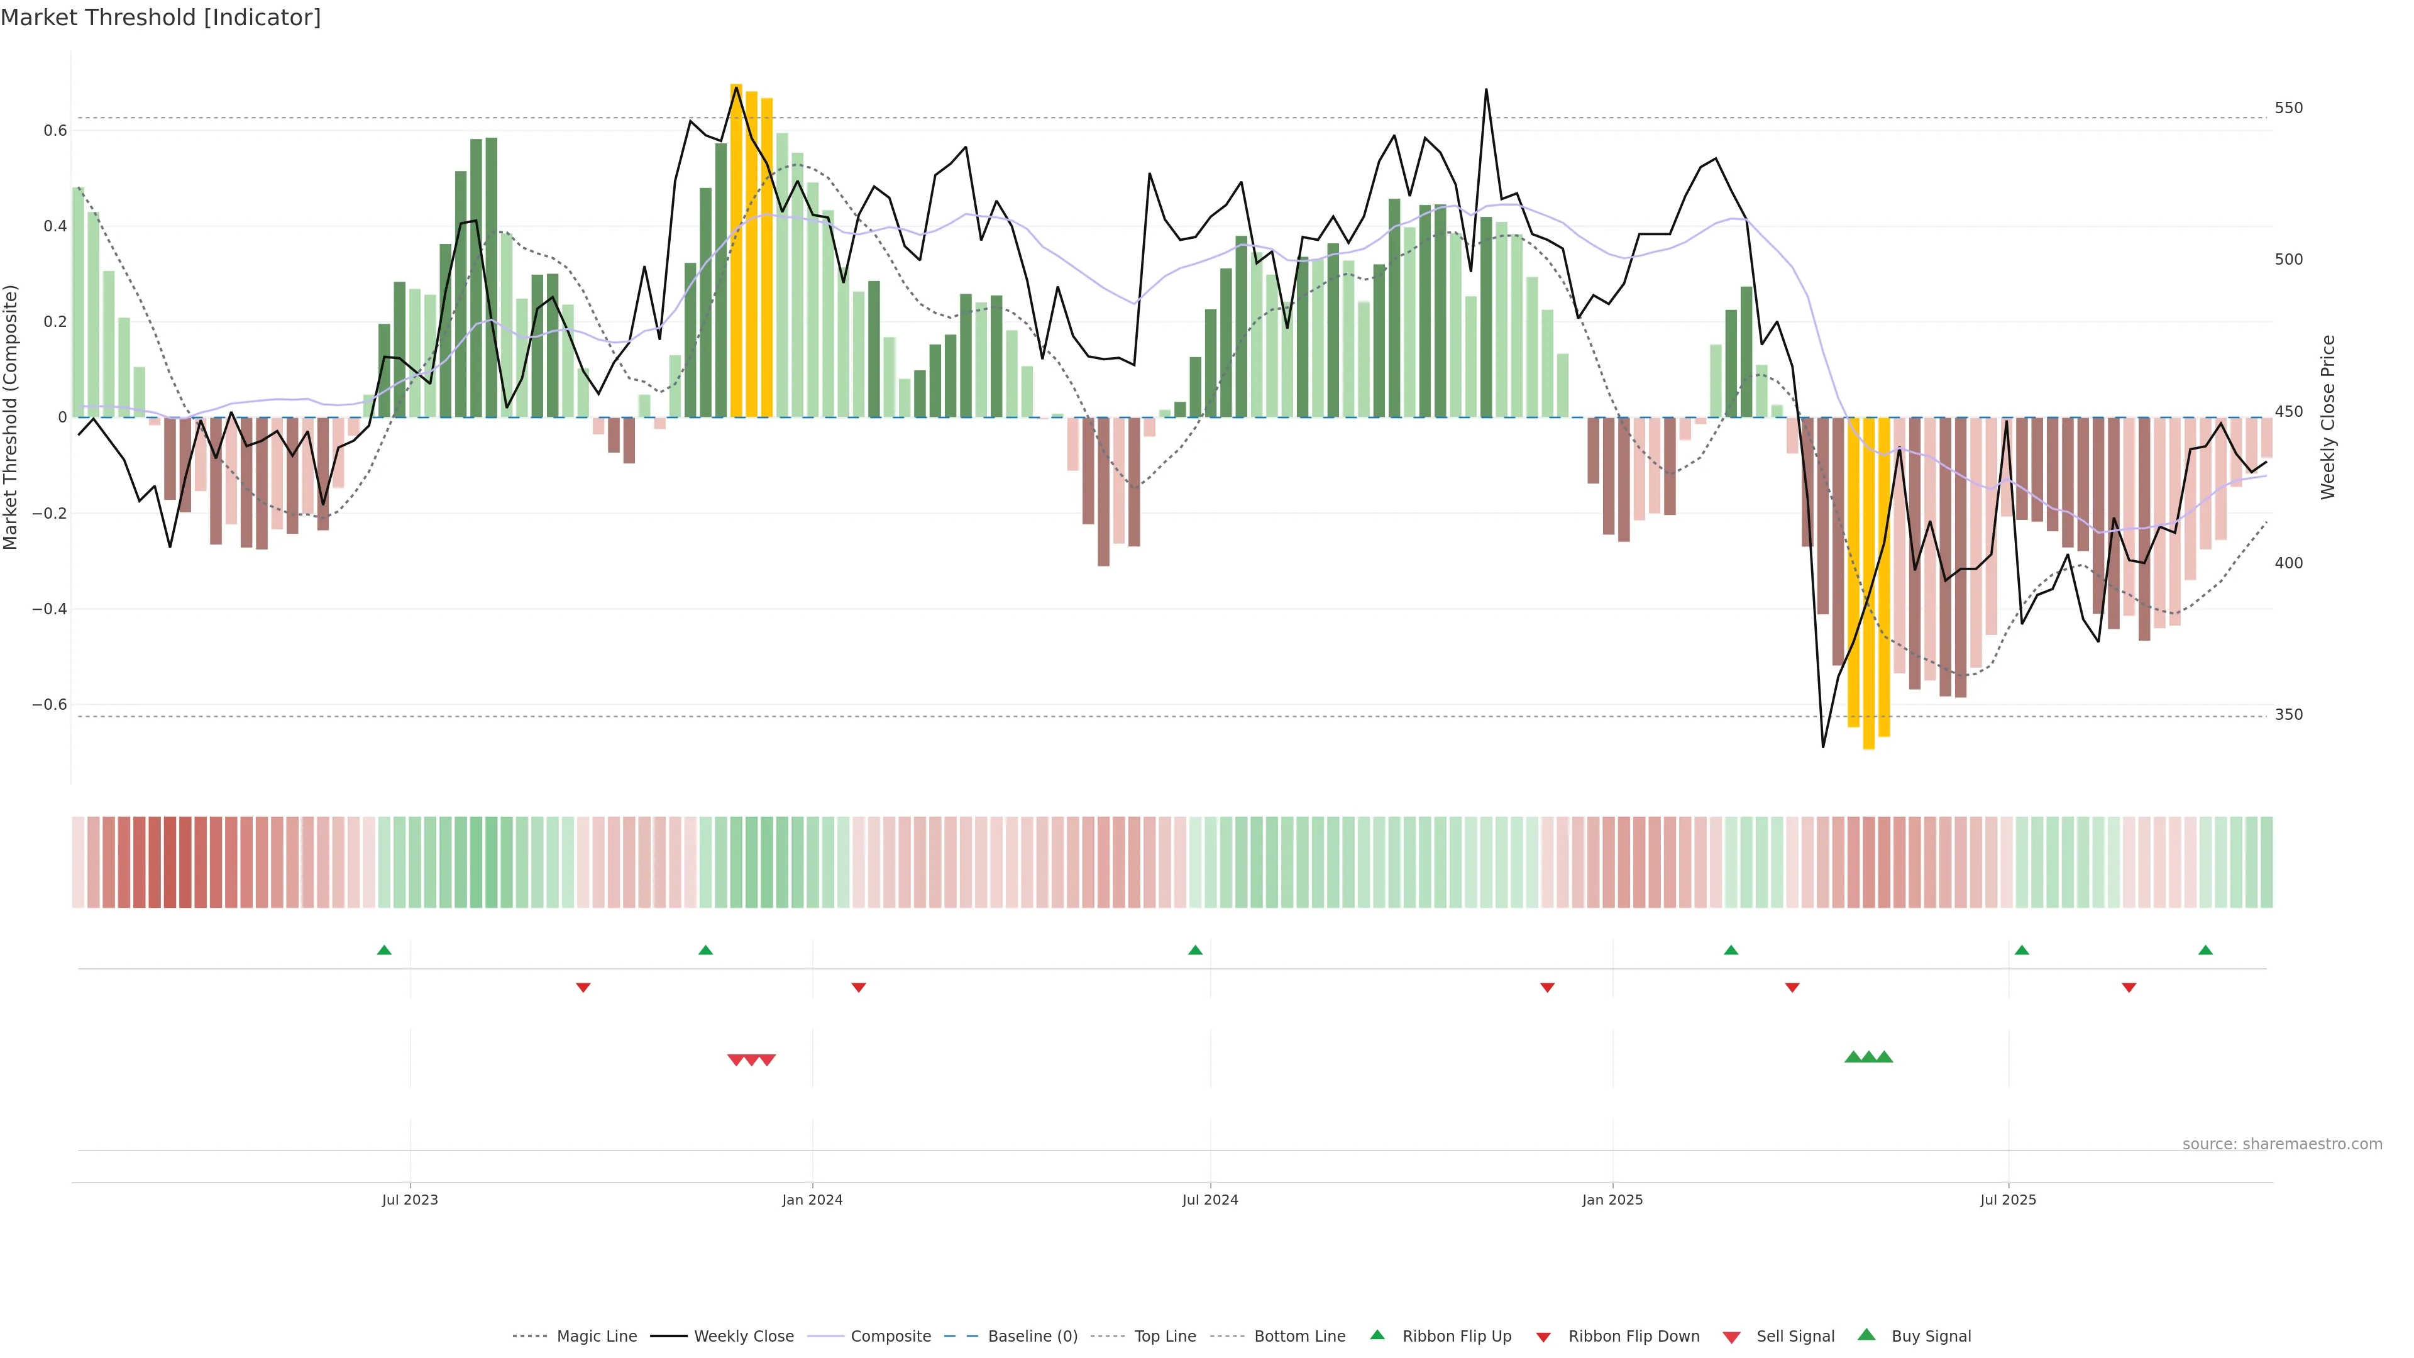Screen dimensions: 2414x1358
Task: Hide the Weekly Close series via legend
Action: (743, 1337)
